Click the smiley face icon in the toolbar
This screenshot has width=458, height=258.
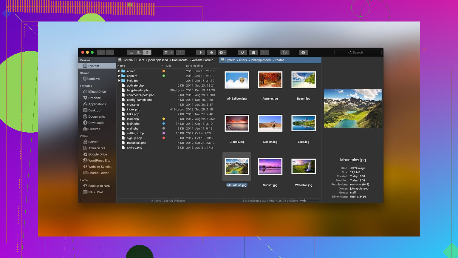coord(285,52)
